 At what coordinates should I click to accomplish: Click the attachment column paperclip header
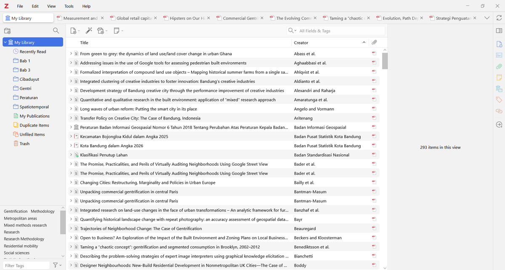[374, 42]
